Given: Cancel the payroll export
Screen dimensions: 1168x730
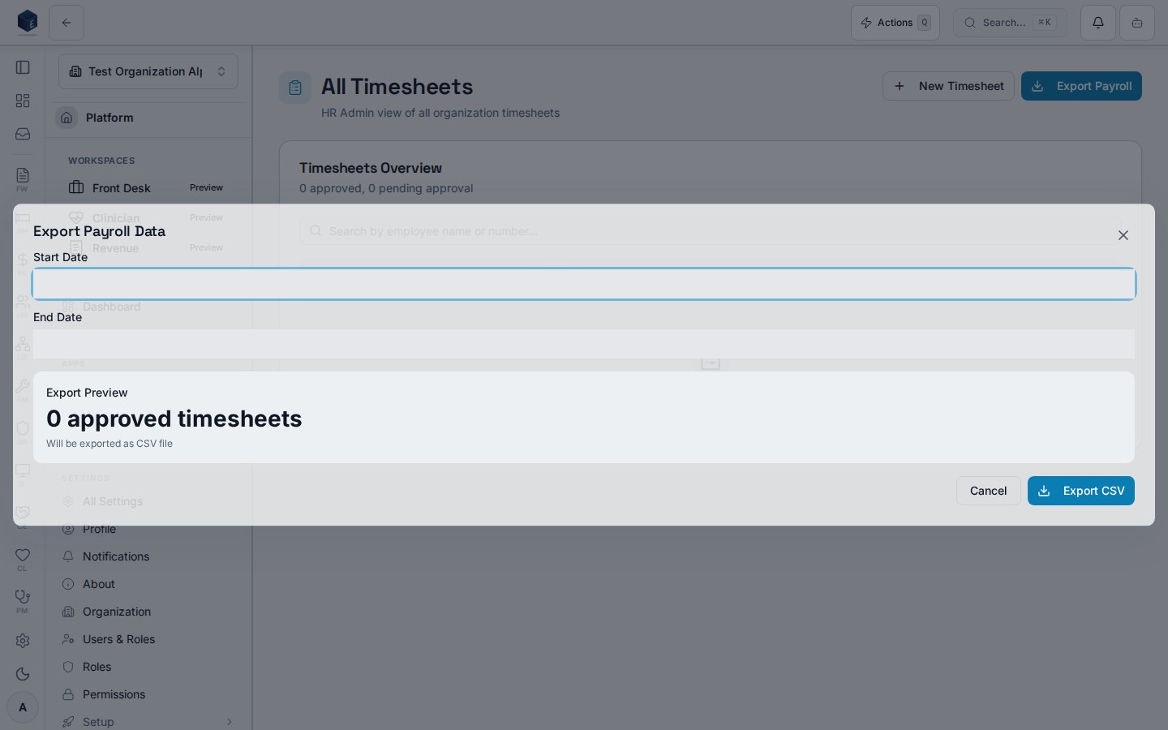Looking at the screenshot, I should pyautogui.click(x=988, y=491).
